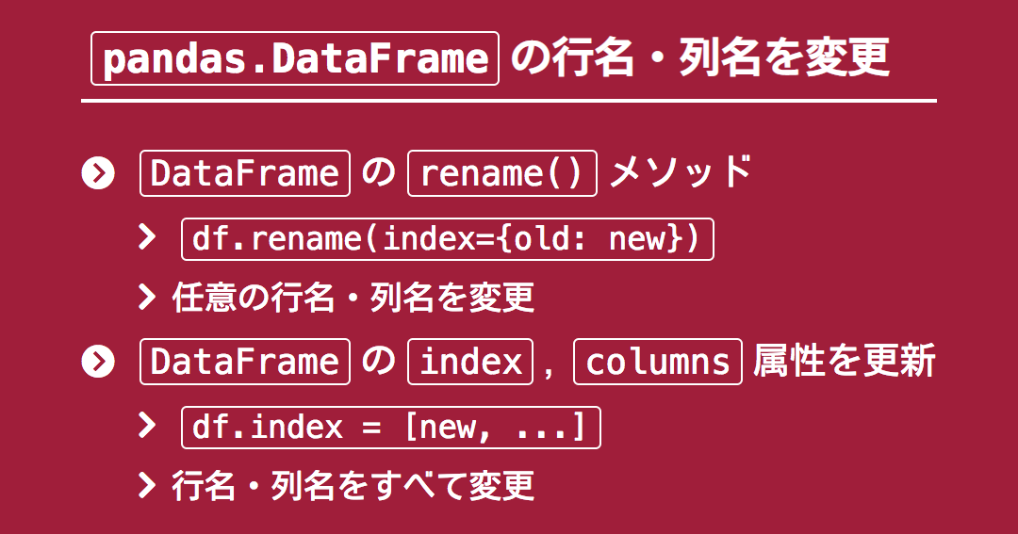The height and width of the screenshot is (534, 1018).
Task: Click the chevron before df.rename(index={old: new})
Action: pos(147,237)
